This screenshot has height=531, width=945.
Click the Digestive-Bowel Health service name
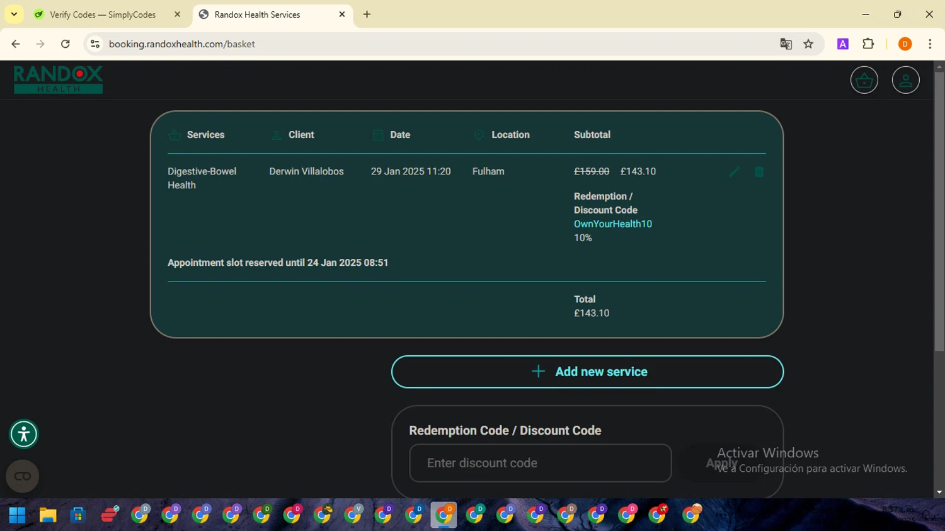202,178
